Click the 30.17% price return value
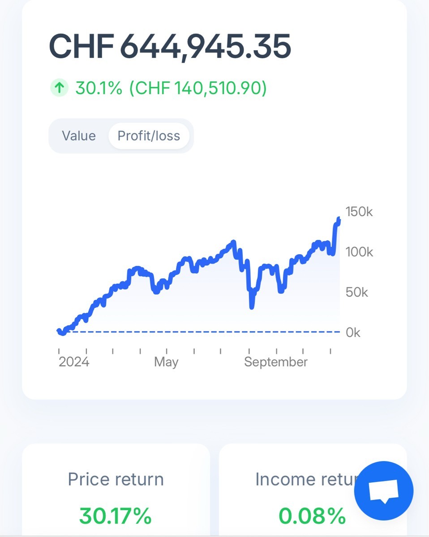 coord(116,516)
